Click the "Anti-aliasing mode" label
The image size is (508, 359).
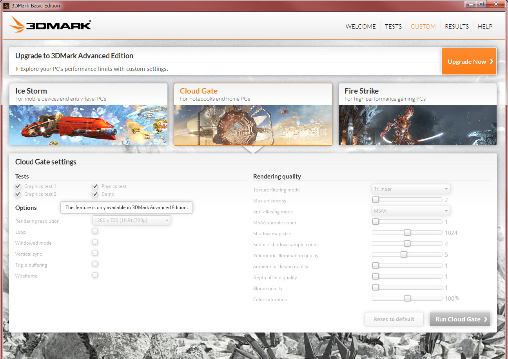[273, 212]
